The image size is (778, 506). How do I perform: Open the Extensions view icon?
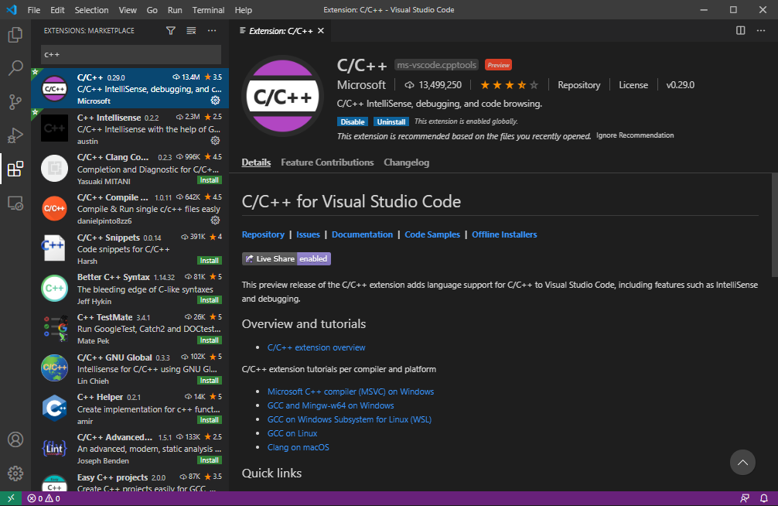[15, 169]
